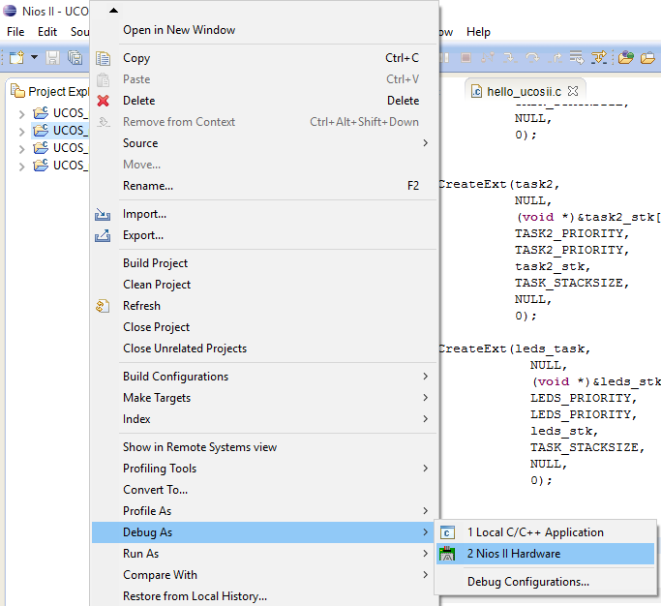Open the Debug As submenu entry
The height and width of the screenshot is (606, 661).
[263, 532]
